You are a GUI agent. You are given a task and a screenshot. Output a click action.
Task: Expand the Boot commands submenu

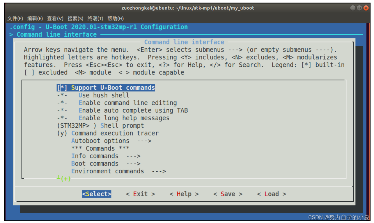106,164
